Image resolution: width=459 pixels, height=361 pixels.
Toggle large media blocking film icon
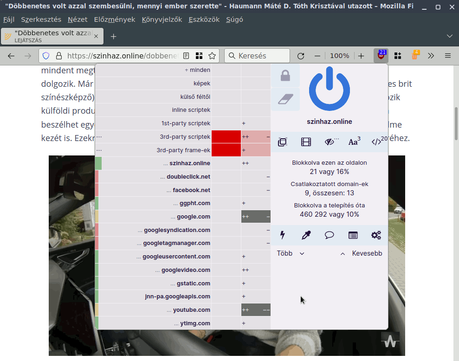[306, 142]
